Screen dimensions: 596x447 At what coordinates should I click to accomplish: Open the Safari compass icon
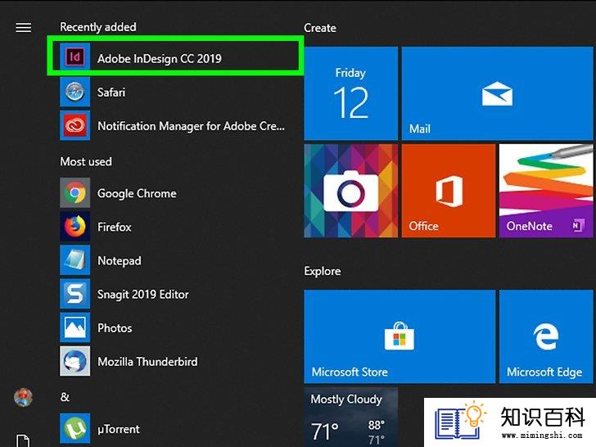[x=74, y=92]
